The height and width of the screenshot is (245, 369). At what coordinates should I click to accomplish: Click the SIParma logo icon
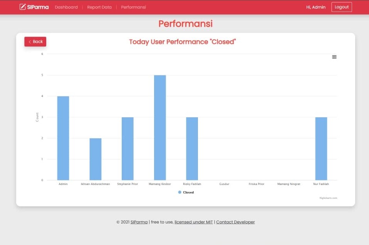coord(23,7)
